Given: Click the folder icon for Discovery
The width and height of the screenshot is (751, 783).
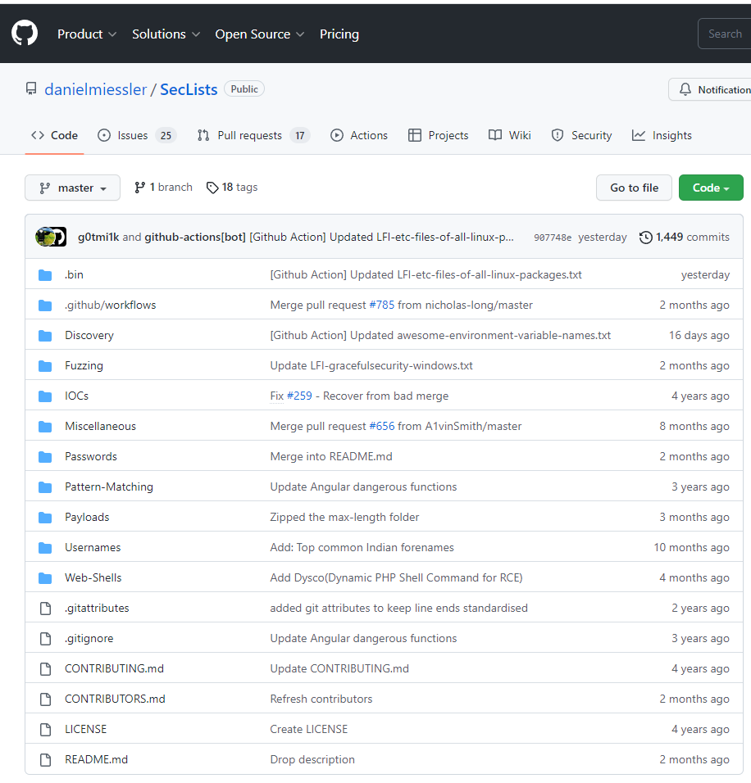Looking at the screenshot, I should click(x=45, y=336).
